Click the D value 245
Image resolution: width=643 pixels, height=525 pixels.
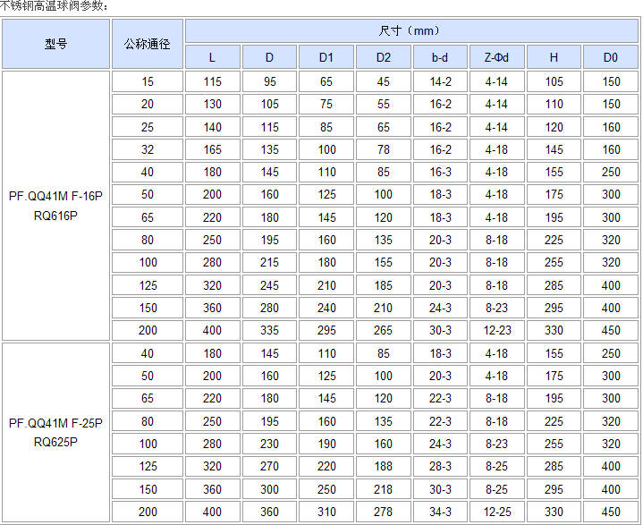tap(269, 285)
